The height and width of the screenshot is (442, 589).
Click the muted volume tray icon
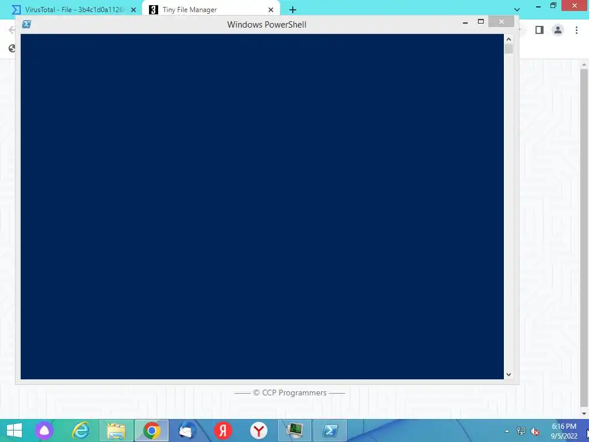[535, 431]
